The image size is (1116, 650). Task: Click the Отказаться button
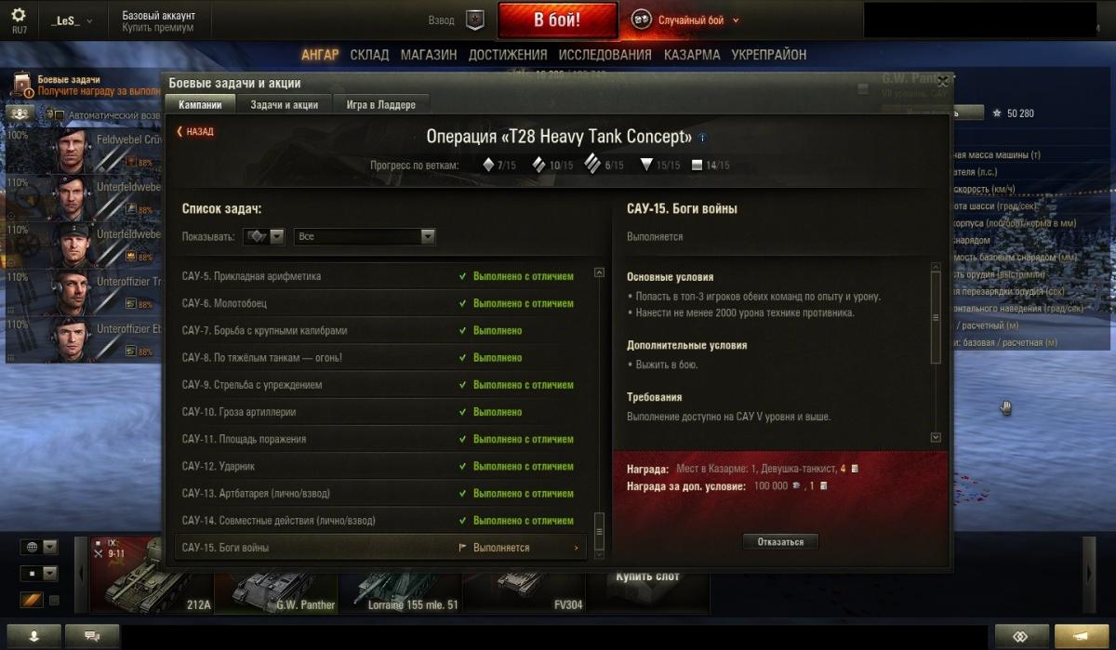pyautogui.click(x=780, y=542)
